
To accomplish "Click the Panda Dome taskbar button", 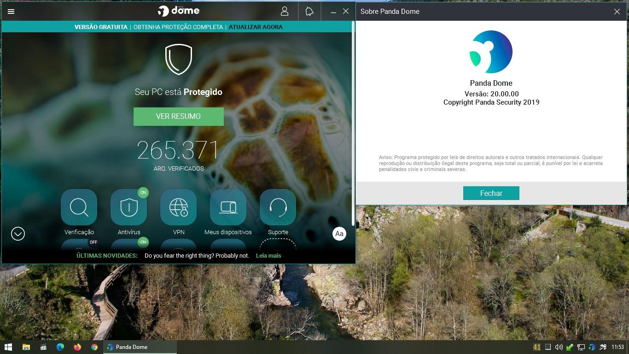I will point(140,347).
